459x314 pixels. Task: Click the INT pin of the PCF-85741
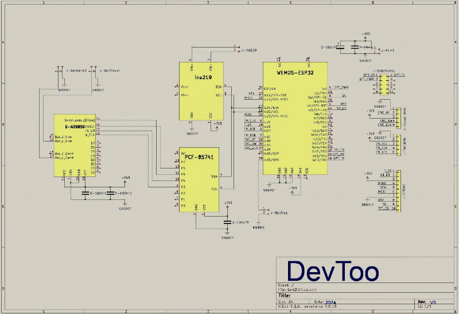click(183, 154)
